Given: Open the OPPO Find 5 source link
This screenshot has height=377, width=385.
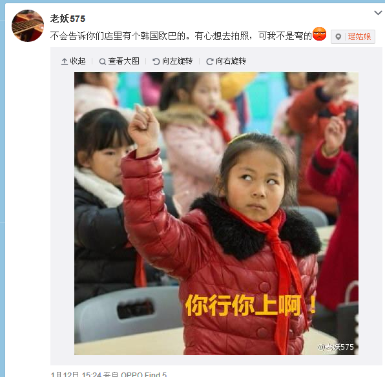Looking at the screenshot, I should [143, 374].
